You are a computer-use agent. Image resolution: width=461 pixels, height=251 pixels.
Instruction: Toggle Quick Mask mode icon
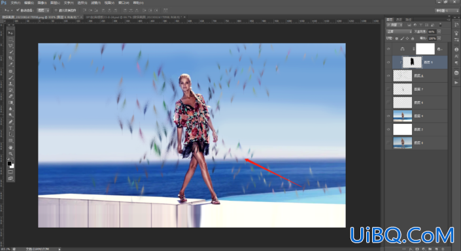pos(10,172)
